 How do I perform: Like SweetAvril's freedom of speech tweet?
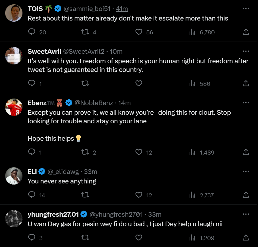pyautogui.click(x=139, y=83)
